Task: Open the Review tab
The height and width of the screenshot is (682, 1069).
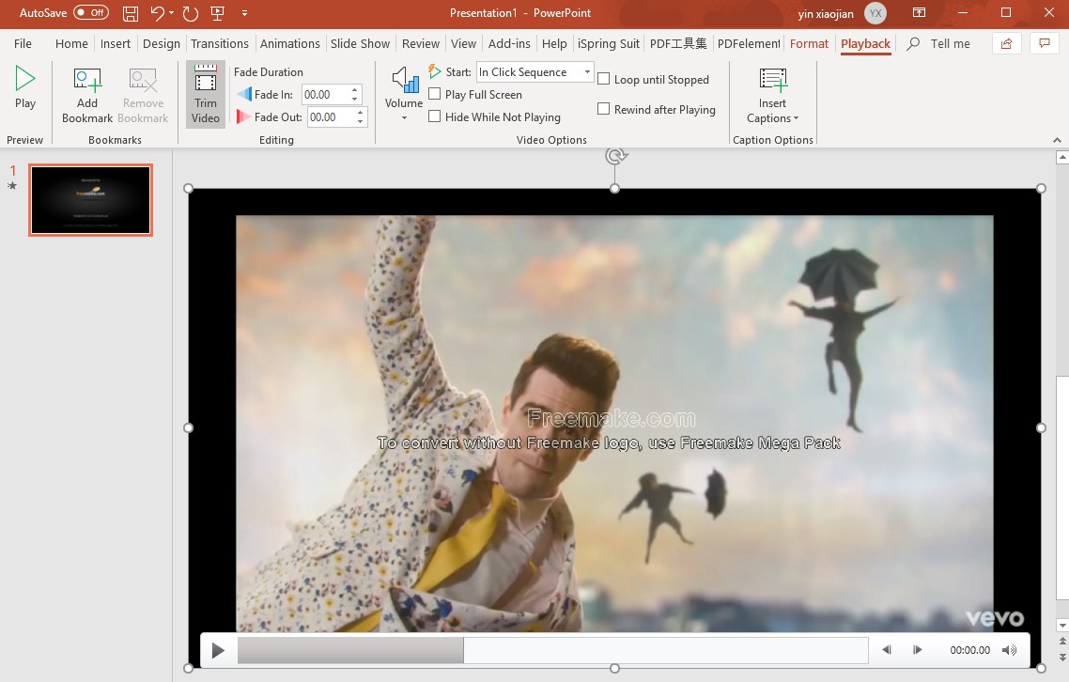Action: [421, 43]
